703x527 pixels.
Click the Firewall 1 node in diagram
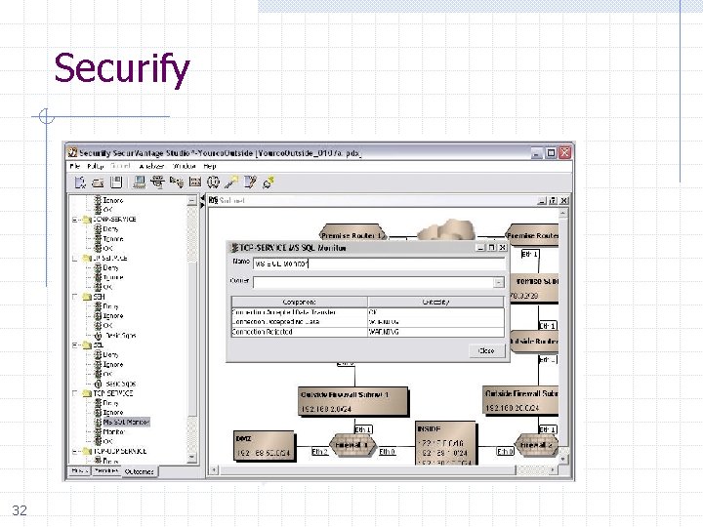pyautogui.click(x=353, y=445)
